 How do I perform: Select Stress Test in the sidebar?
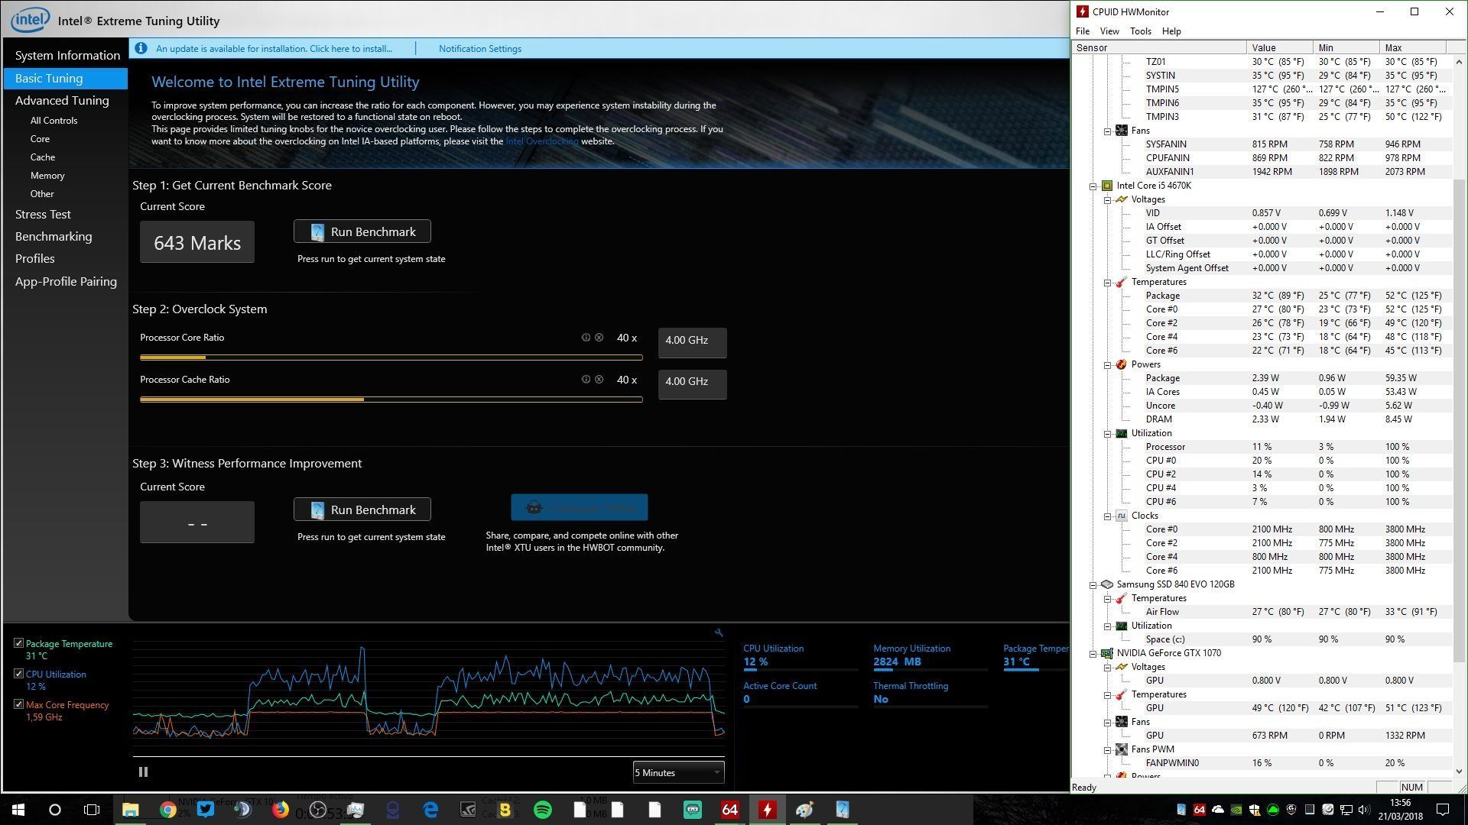[x=43, y=215]
